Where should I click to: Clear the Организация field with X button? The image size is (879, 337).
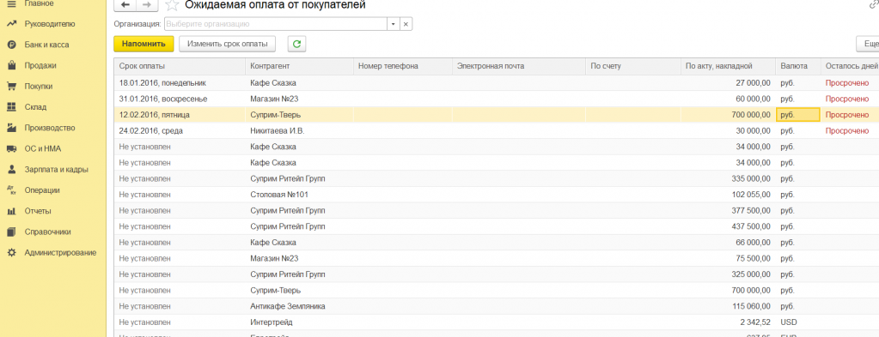click(x=406, y=25)
